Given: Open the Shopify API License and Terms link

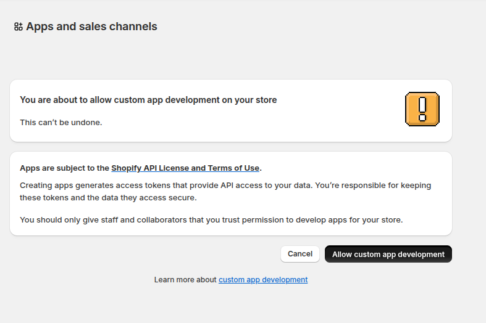Looking at the screenshot, I should tap(185, 168).
